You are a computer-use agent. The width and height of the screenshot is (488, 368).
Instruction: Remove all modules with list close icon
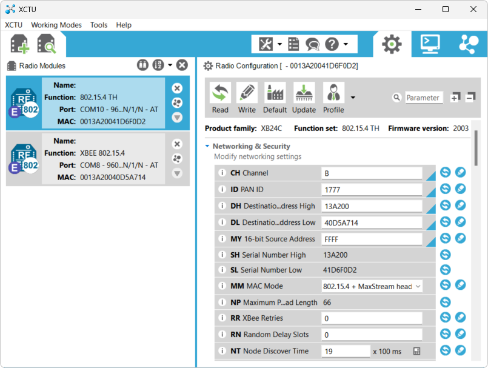tap(182, 65)
